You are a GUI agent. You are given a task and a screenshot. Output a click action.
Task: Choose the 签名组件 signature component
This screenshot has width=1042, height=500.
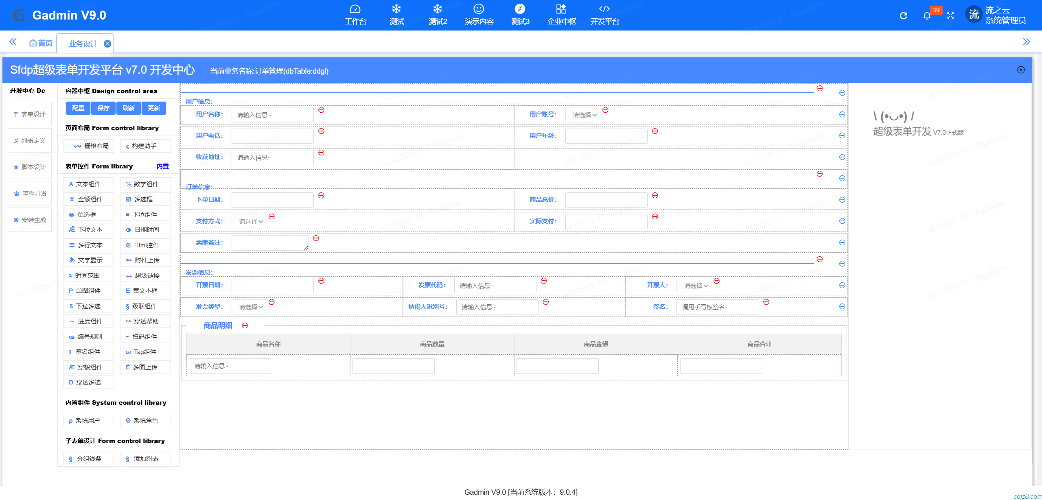coord(88,352)
